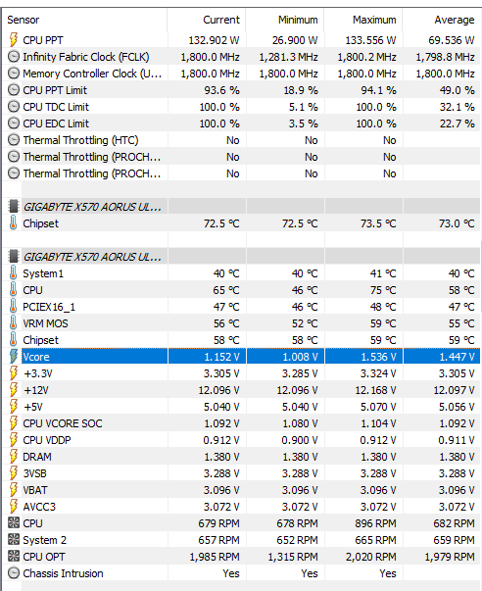482x591 pixels.
Task: Select the CPU VCORE SOC sensor row
Action: click(x=241, y=423)
